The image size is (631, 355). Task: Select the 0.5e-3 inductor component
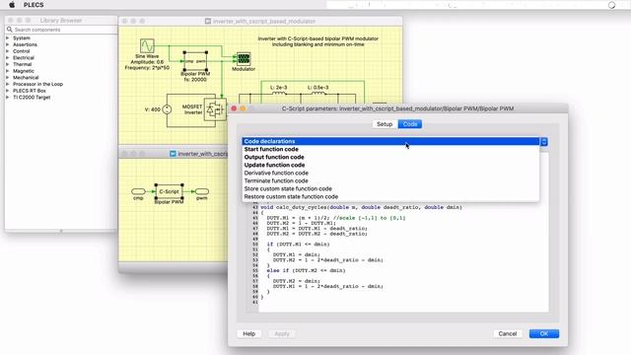[x=318, y=94]
